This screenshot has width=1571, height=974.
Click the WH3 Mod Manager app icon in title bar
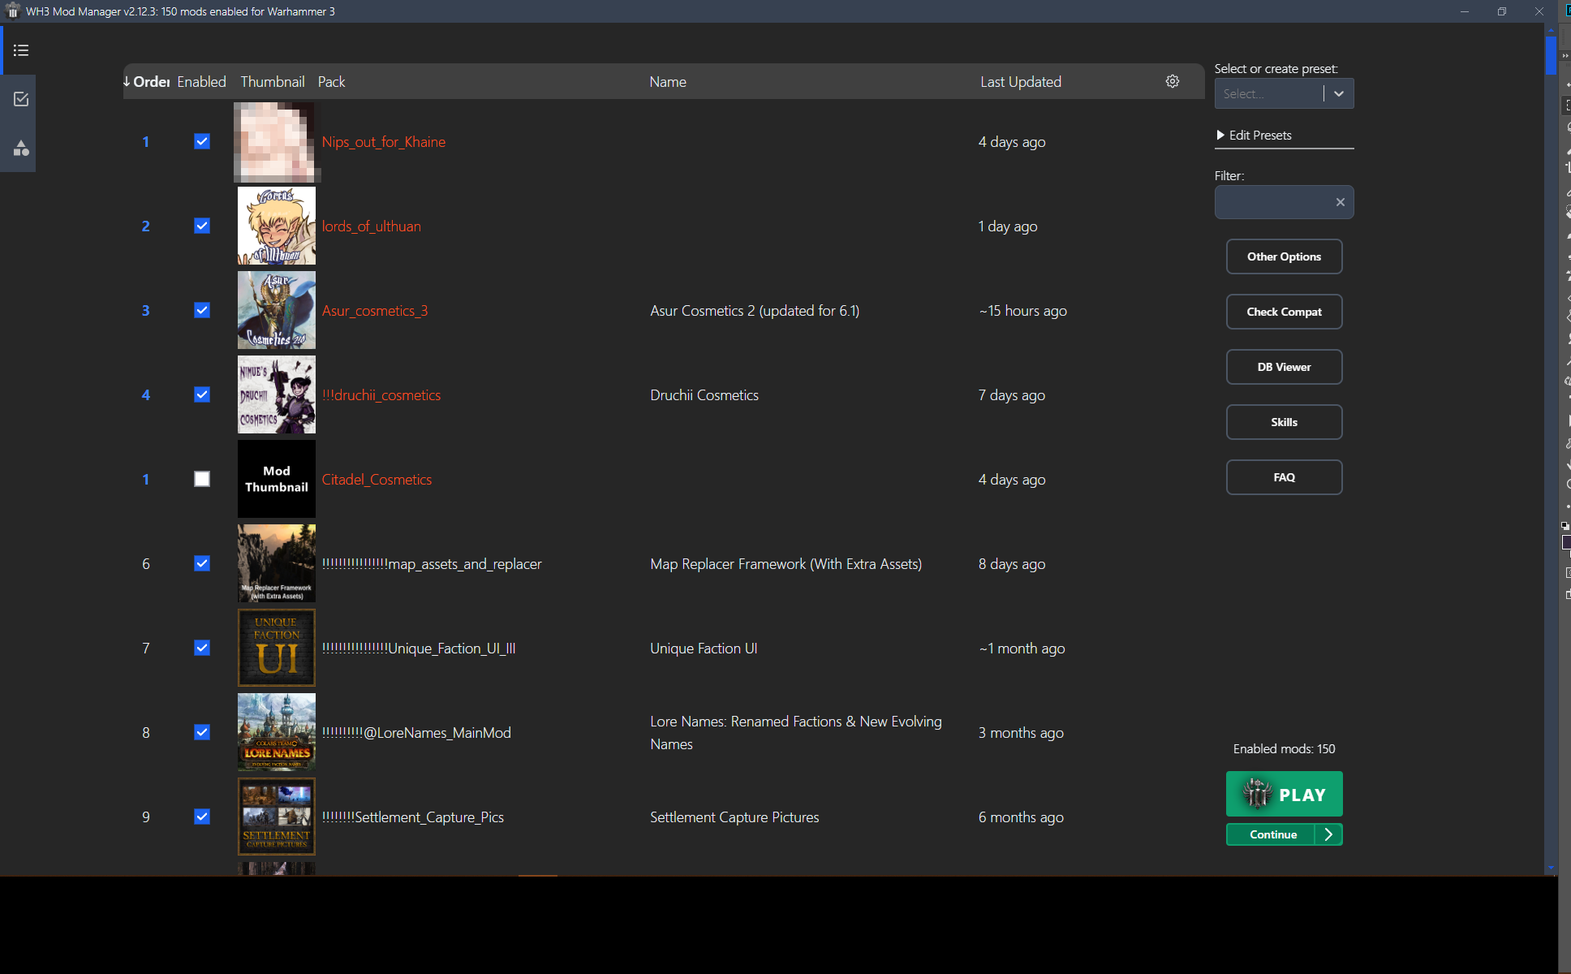(x=12, y=11)
